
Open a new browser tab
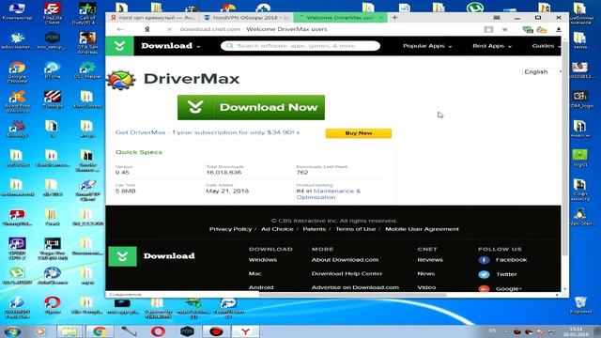pos(394,17)
